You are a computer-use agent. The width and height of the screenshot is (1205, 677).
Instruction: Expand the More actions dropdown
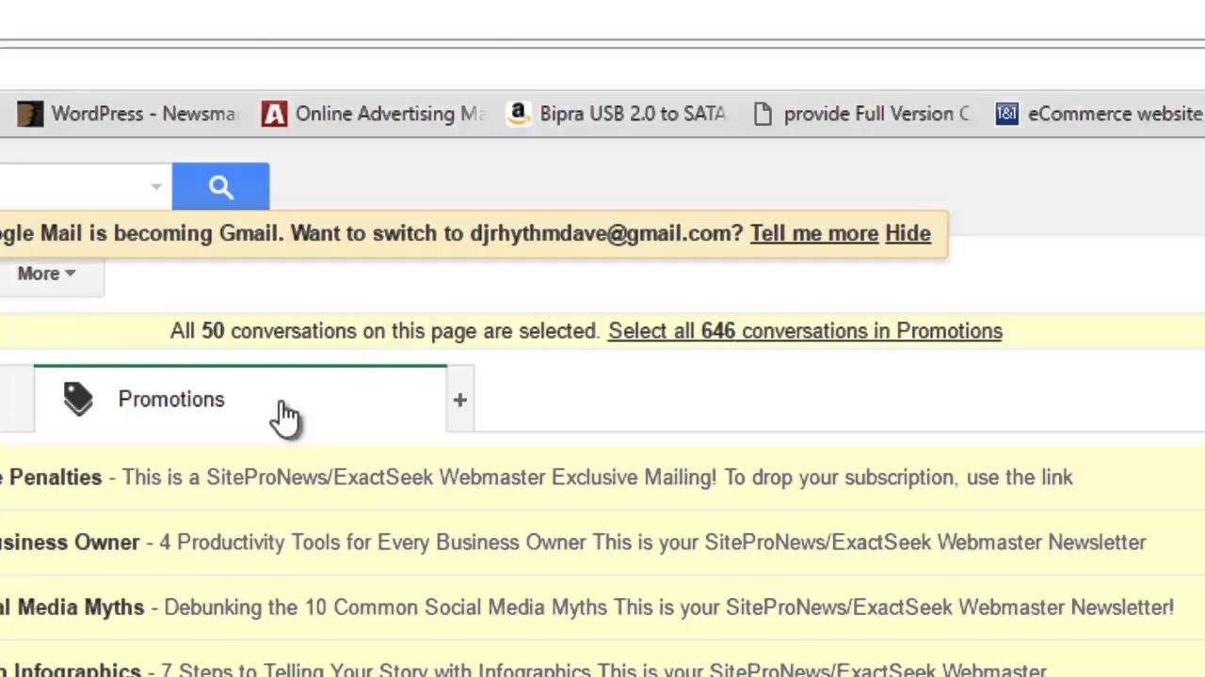46,274
